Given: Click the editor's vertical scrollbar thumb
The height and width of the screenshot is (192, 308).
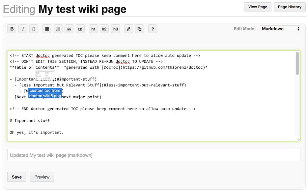Looking at the screenshot, I should 297,63.
